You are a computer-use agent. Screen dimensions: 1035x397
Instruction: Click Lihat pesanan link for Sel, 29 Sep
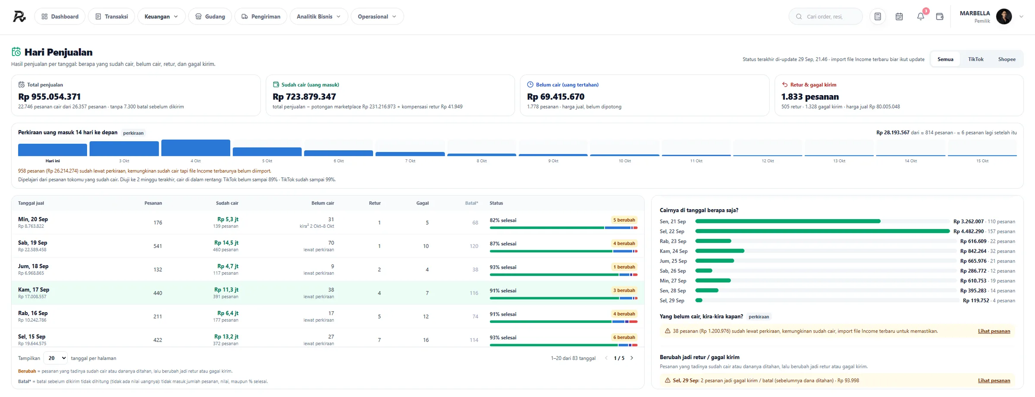click(994, 381)
